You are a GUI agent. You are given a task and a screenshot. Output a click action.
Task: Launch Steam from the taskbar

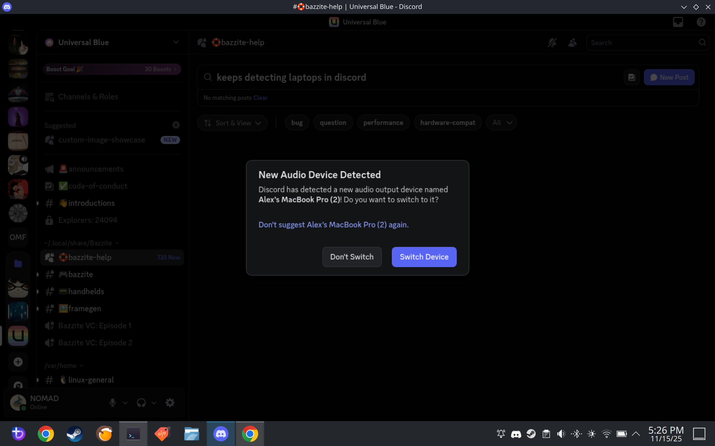74,434
